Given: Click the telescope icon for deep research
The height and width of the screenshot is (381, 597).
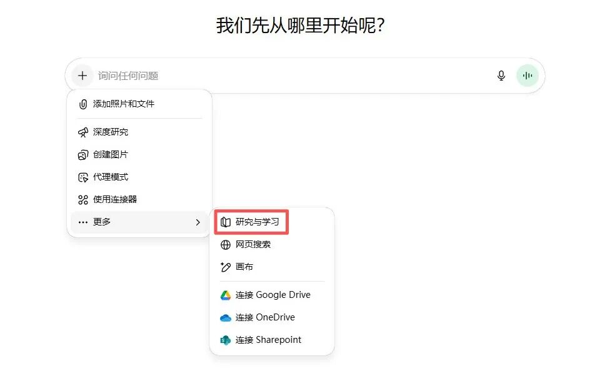Looking at the screenshot, I should (83, 132).
